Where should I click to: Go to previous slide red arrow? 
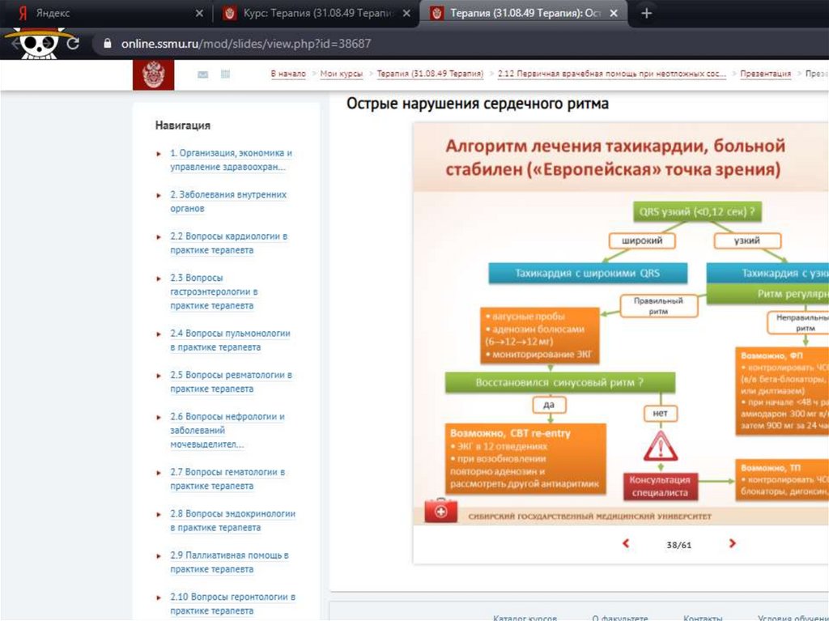(626, 543)
